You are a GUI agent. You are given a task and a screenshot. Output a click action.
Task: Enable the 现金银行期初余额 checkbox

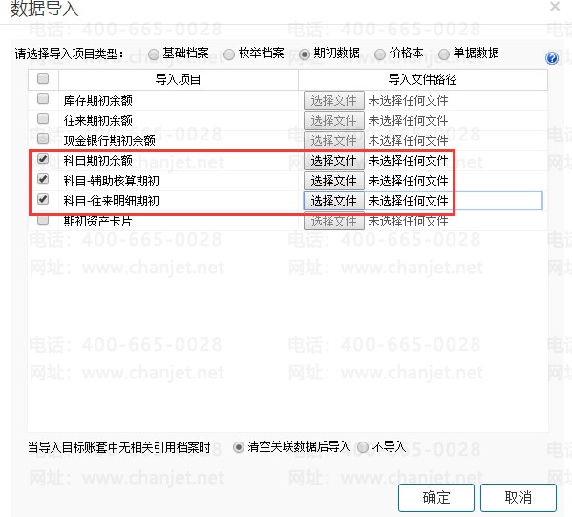coord(43,139)
